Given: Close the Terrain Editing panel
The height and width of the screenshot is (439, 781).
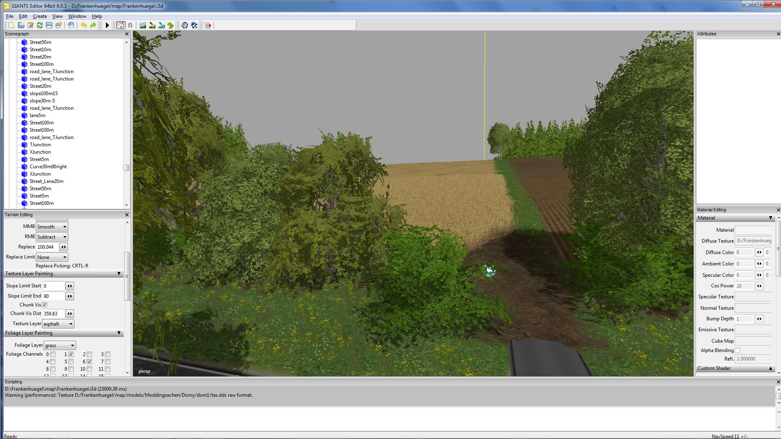Looking at the screenshot, I should click(127, 215).
